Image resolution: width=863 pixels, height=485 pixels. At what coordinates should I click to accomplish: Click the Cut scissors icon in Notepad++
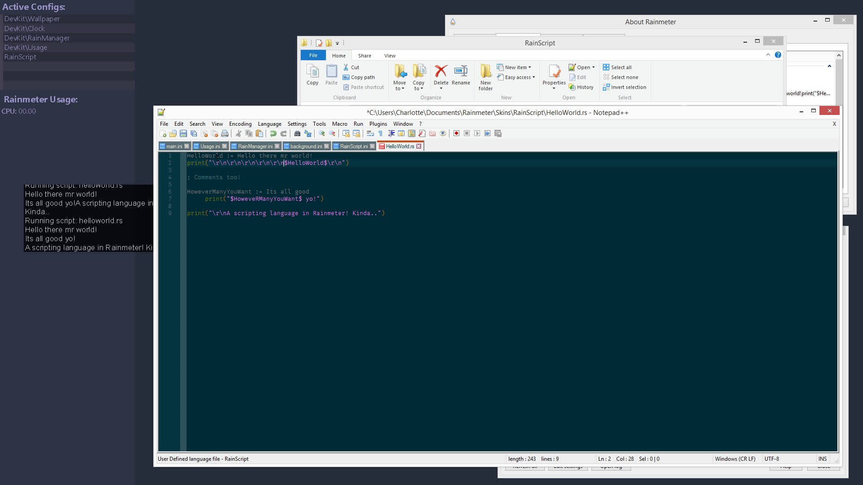pyautogui.click(x=238, y=133)
